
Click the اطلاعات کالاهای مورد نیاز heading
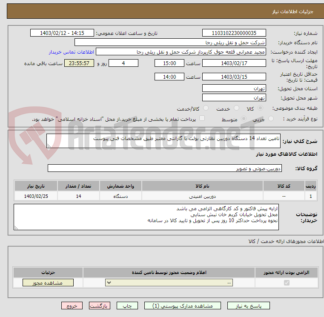[x=287, y=154]
